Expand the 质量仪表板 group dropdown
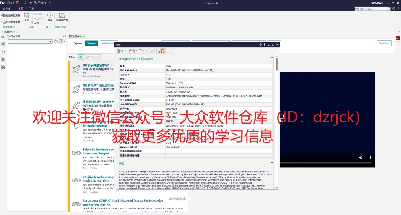Screen dimensions: 401x215 (x=68, y=27)
